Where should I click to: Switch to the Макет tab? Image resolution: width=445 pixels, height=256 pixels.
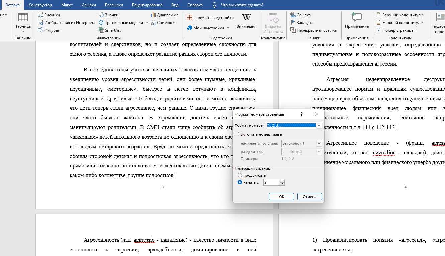[67, 5]
